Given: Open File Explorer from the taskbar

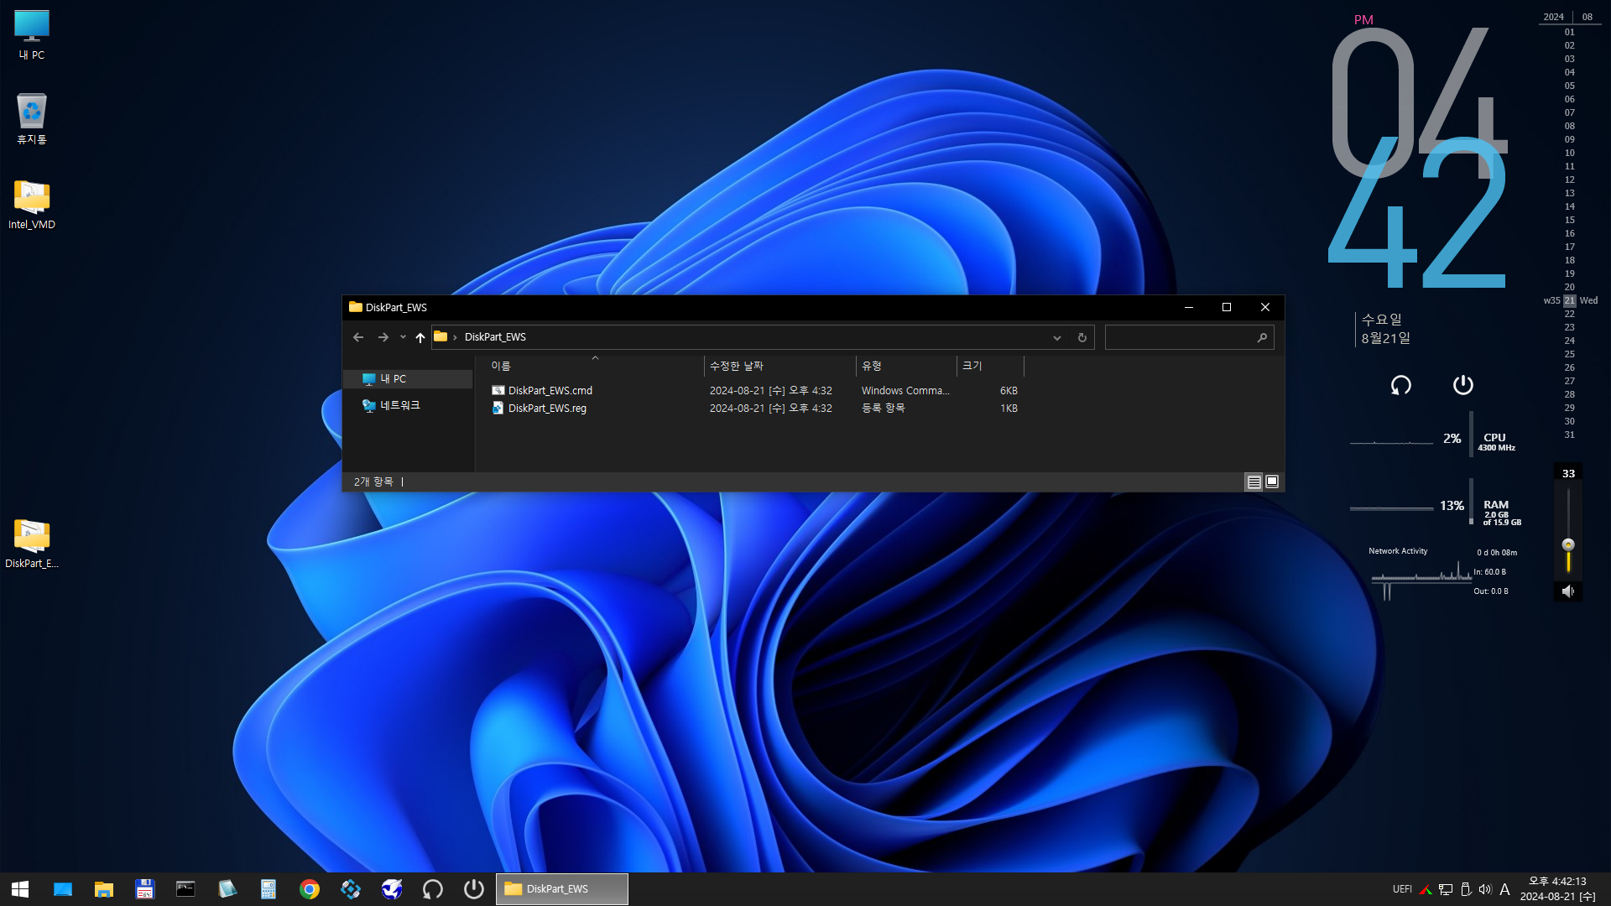Looking at the screenshot, I should [x=104, y=889].
